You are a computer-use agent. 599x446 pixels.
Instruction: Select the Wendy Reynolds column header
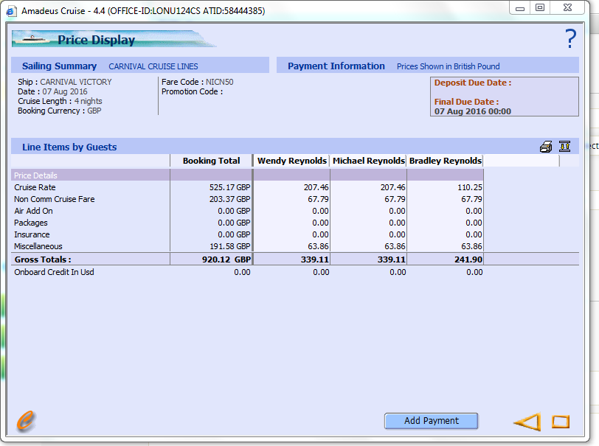click(x=292, y=161)
